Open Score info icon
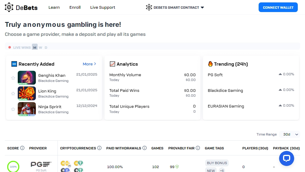The image size is (305, 172). [x=22, y=148]
